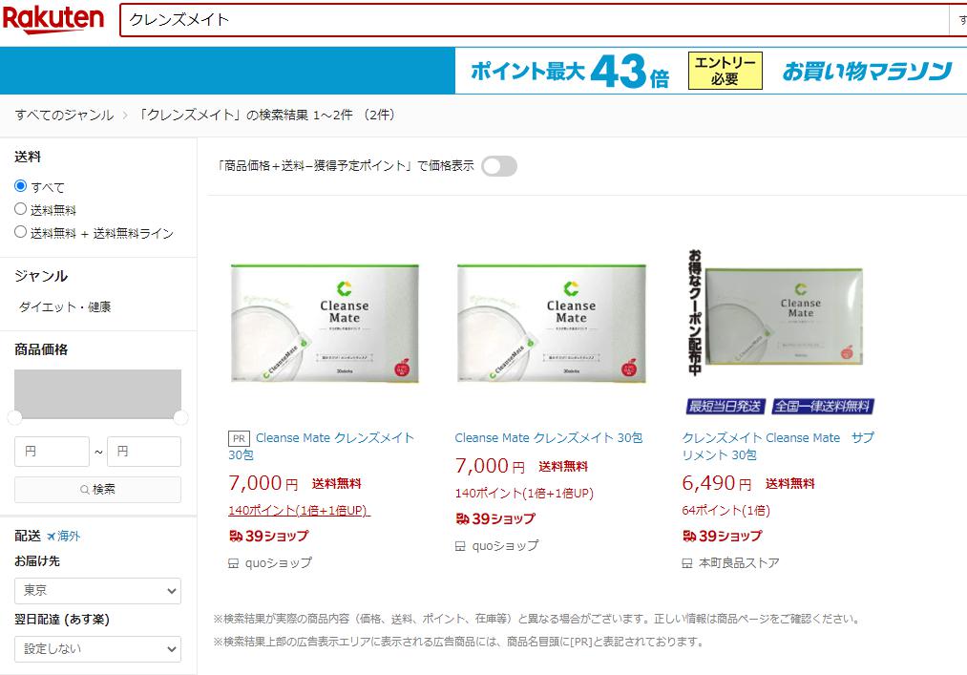Toggle the price-with-shipping-and-points display switch
This screenshot has width=967, height=675.
(x=499, y=166)
